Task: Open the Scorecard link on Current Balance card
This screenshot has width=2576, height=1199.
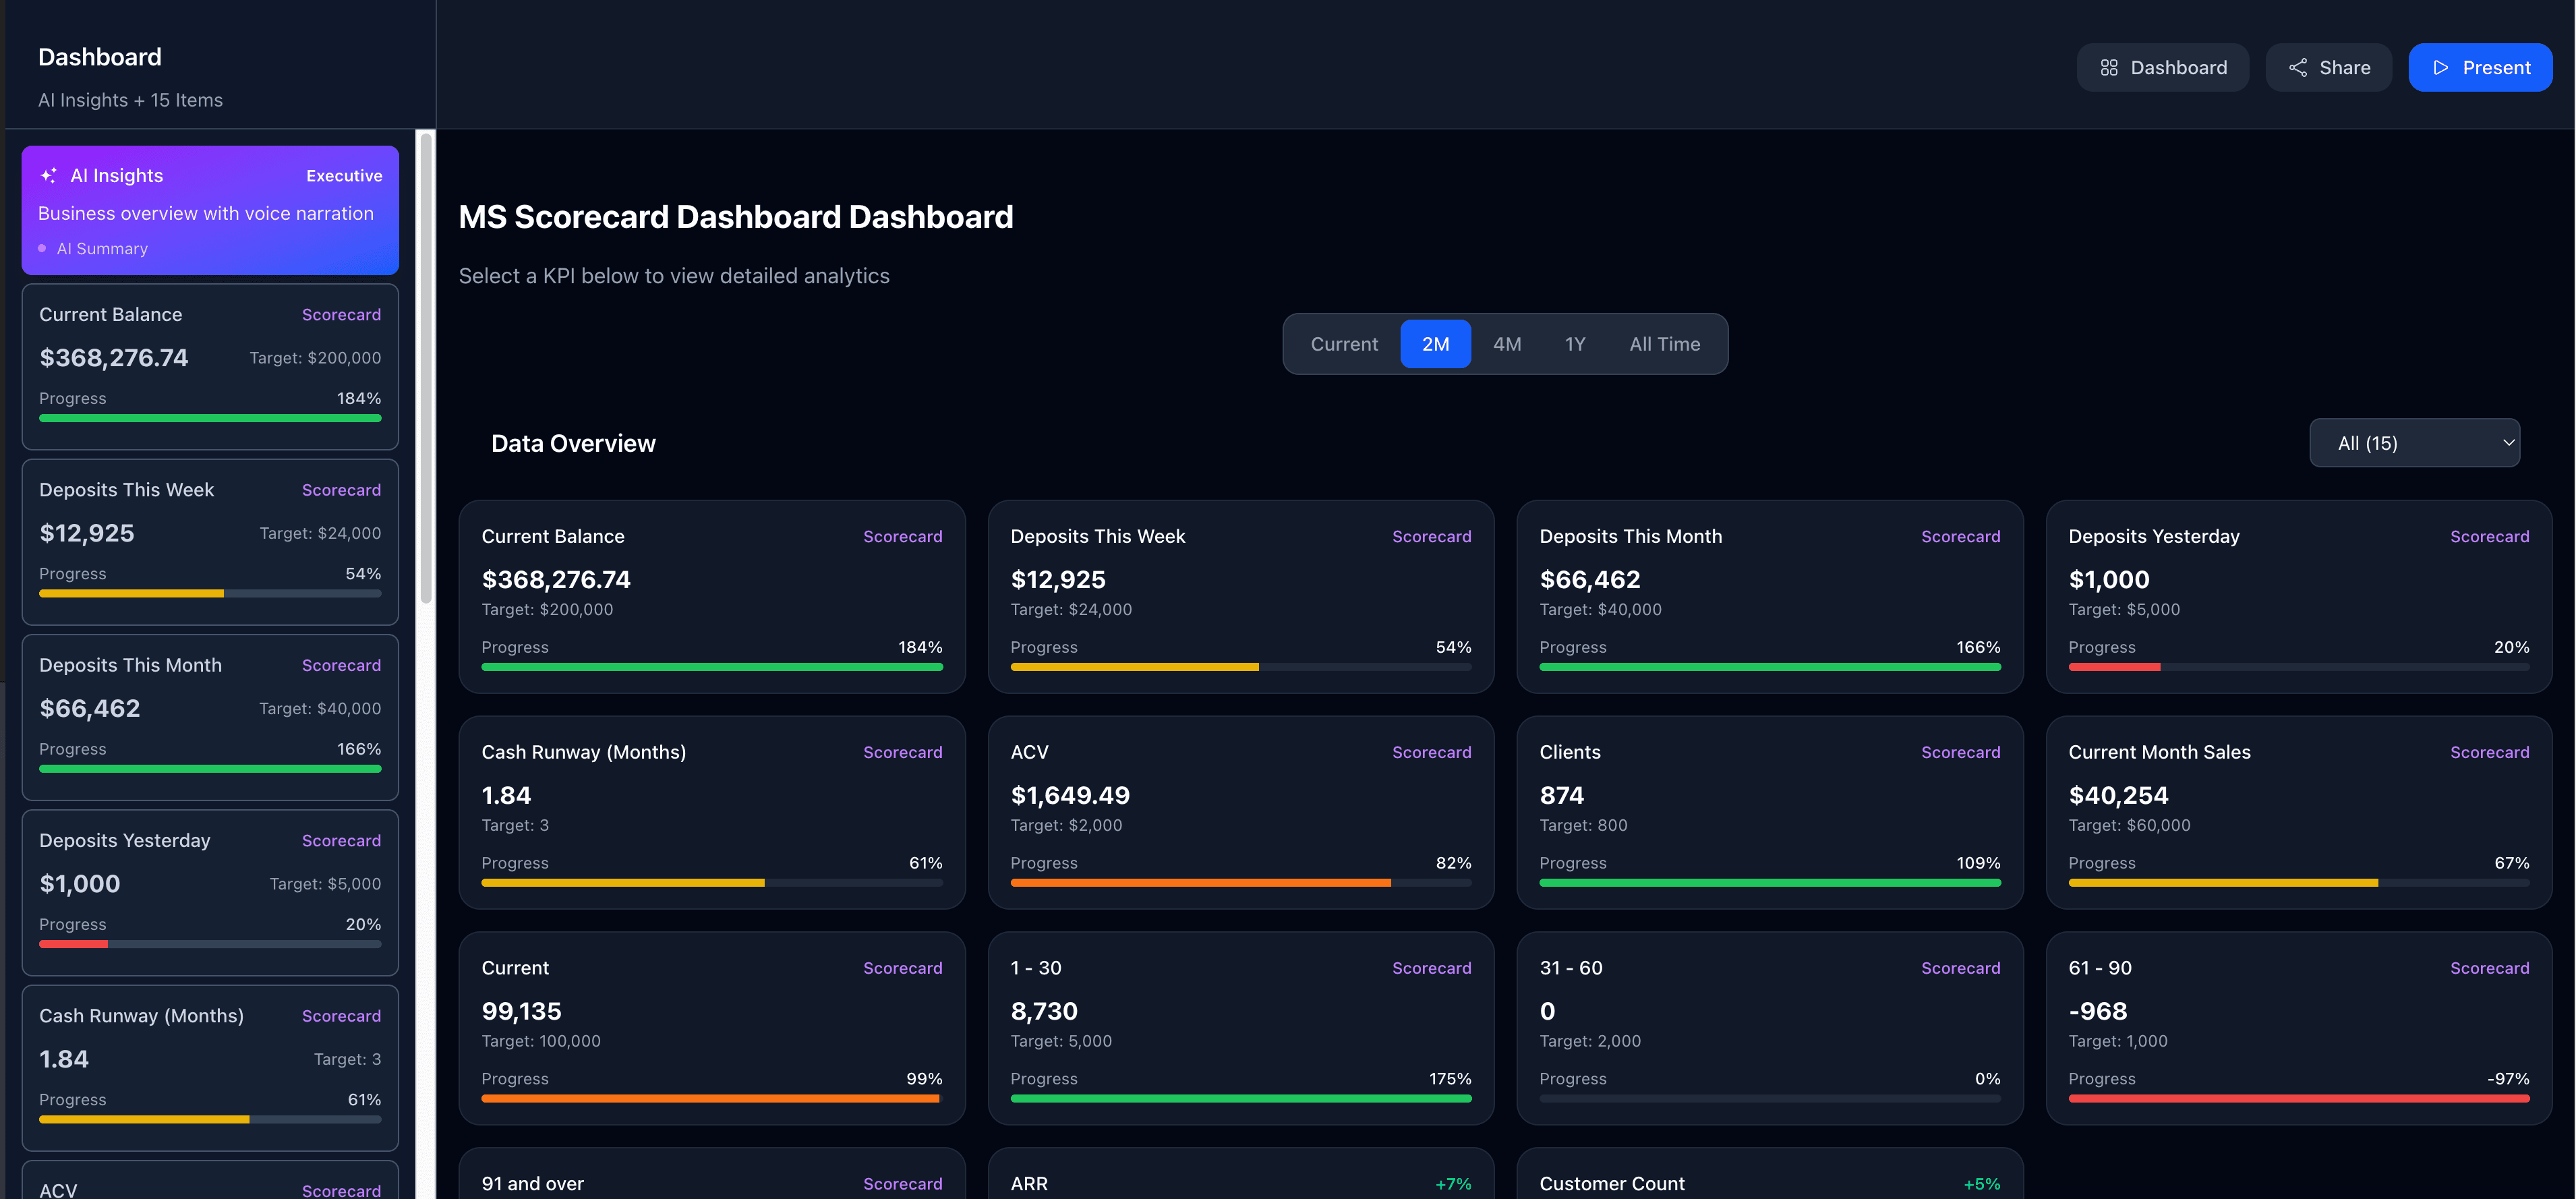Action: click(903, 536)
